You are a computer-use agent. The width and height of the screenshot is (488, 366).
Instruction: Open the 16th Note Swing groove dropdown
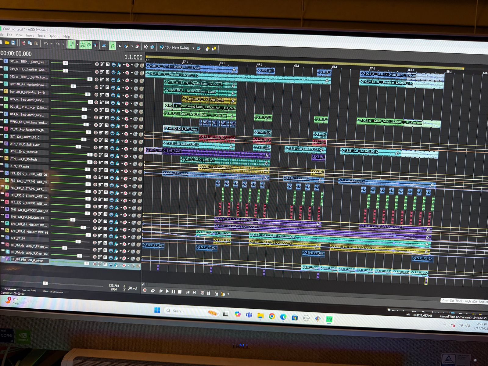tap(193, 48)
